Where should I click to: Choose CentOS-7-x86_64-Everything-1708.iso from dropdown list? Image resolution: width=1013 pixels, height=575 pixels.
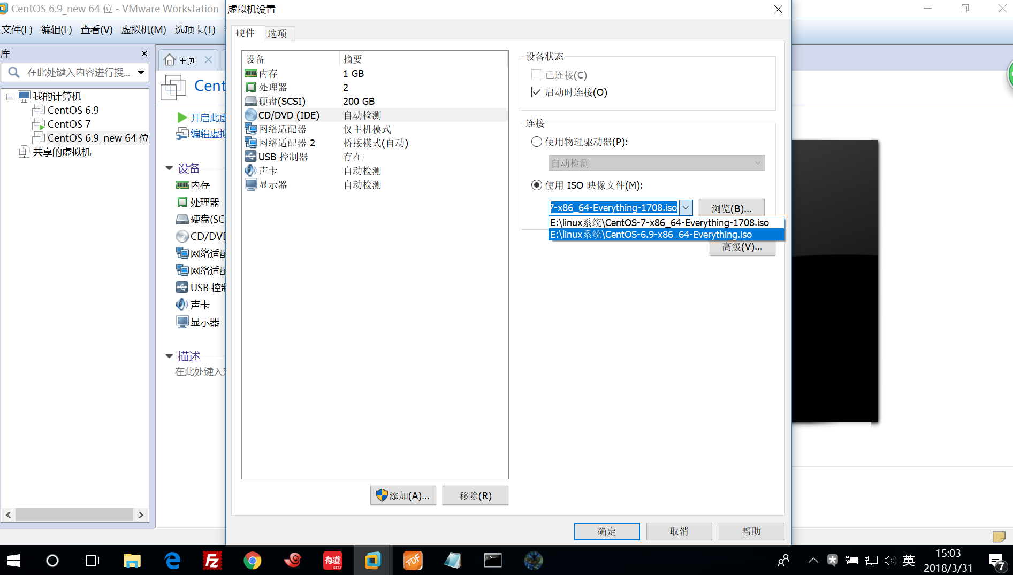click(x=666, y=222)
